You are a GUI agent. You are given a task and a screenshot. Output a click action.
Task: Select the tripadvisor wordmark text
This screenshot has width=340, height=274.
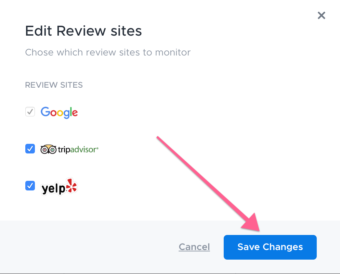pos(78,150)
